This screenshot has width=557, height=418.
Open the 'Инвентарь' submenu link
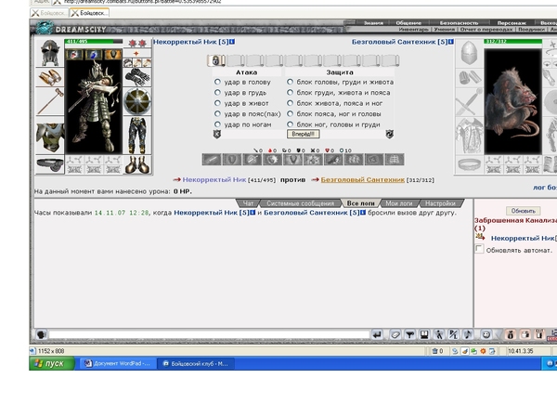(413, 29)
